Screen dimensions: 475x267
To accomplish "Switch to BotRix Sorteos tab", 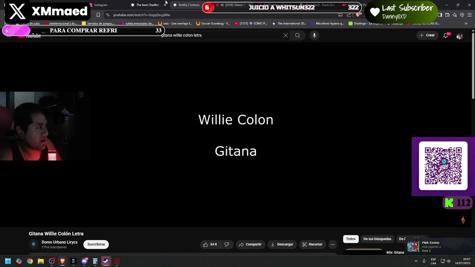I will [189, 5].
